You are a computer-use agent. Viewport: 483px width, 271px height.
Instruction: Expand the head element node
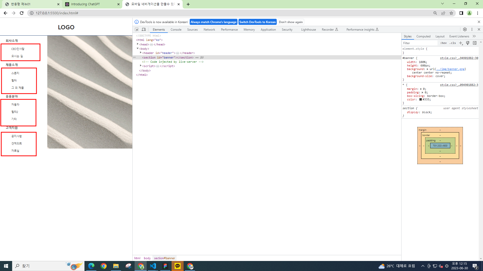click(138, 44)
